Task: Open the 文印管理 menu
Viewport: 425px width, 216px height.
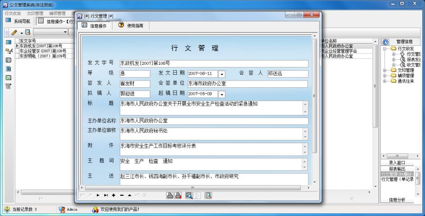Action: (35, 13)
